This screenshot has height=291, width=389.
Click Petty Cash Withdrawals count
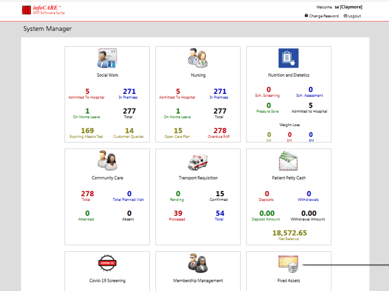[308, 194]
